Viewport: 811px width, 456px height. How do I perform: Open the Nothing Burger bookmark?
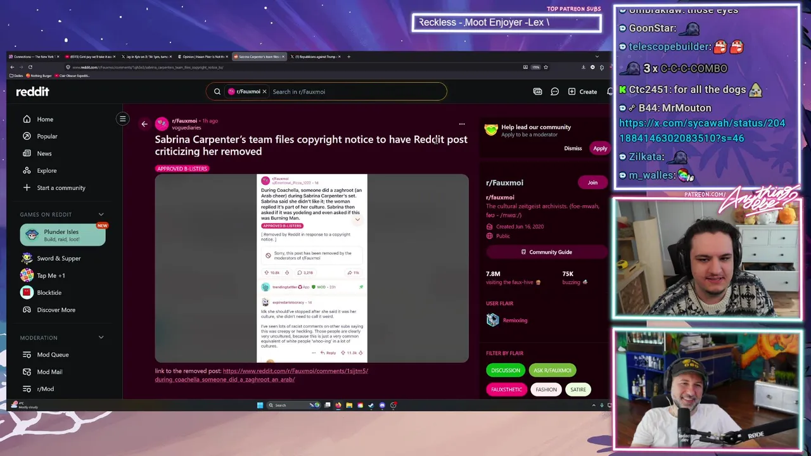pyautogui.click(x=39, y=75)
